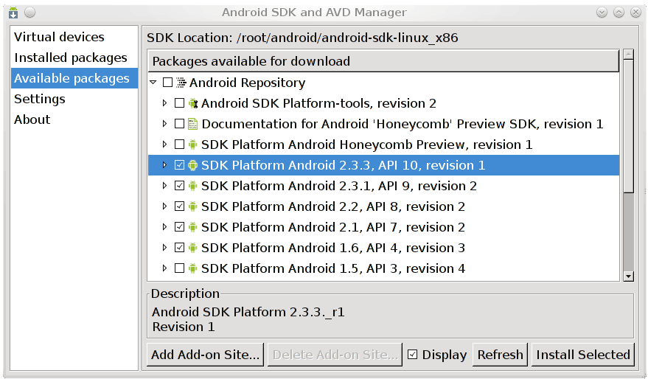Uncheck the Android 2.2 API 8 checkbox
The image size is (648, 379).
coord(179,206)
